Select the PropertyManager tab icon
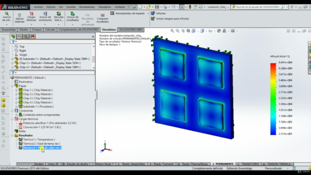 19,37
